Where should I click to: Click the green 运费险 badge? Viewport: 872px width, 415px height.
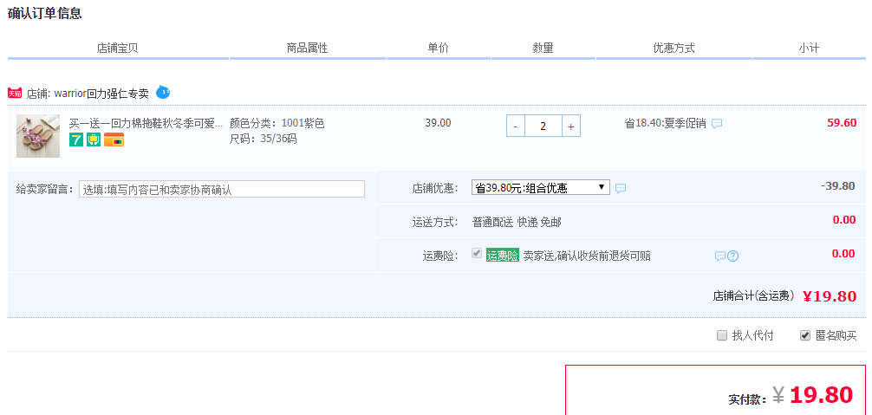pos(503,256)
